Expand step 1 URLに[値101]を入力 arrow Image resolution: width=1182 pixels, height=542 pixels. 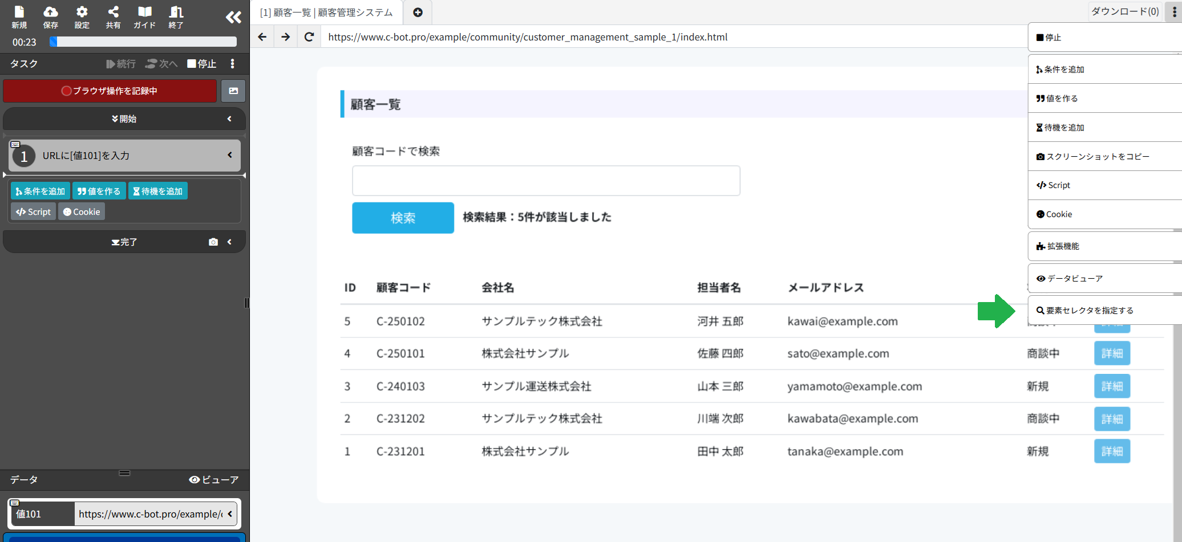coord(230,155)
